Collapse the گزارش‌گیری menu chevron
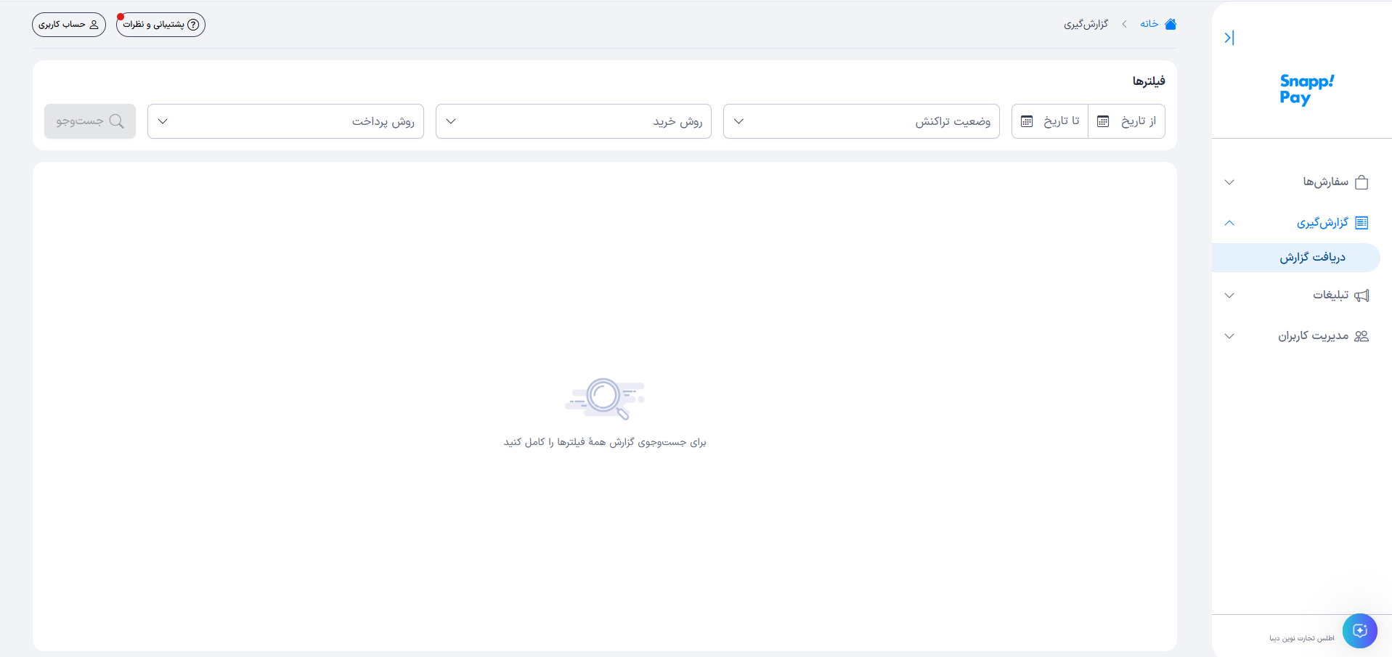This screenshot has height=657, width=1392. [x=1229, y=223]
